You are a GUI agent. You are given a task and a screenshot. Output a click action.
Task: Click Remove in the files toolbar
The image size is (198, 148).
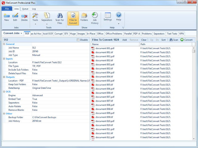pyautogui.click(x=134, y=40)
